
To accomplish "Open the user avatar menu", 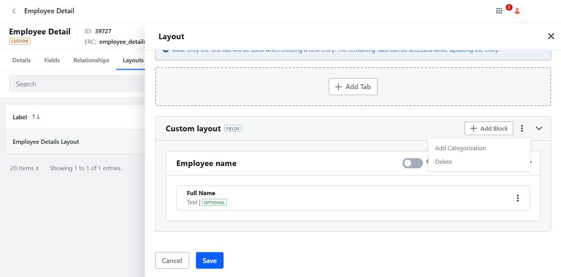I will (x=517, y=11).
